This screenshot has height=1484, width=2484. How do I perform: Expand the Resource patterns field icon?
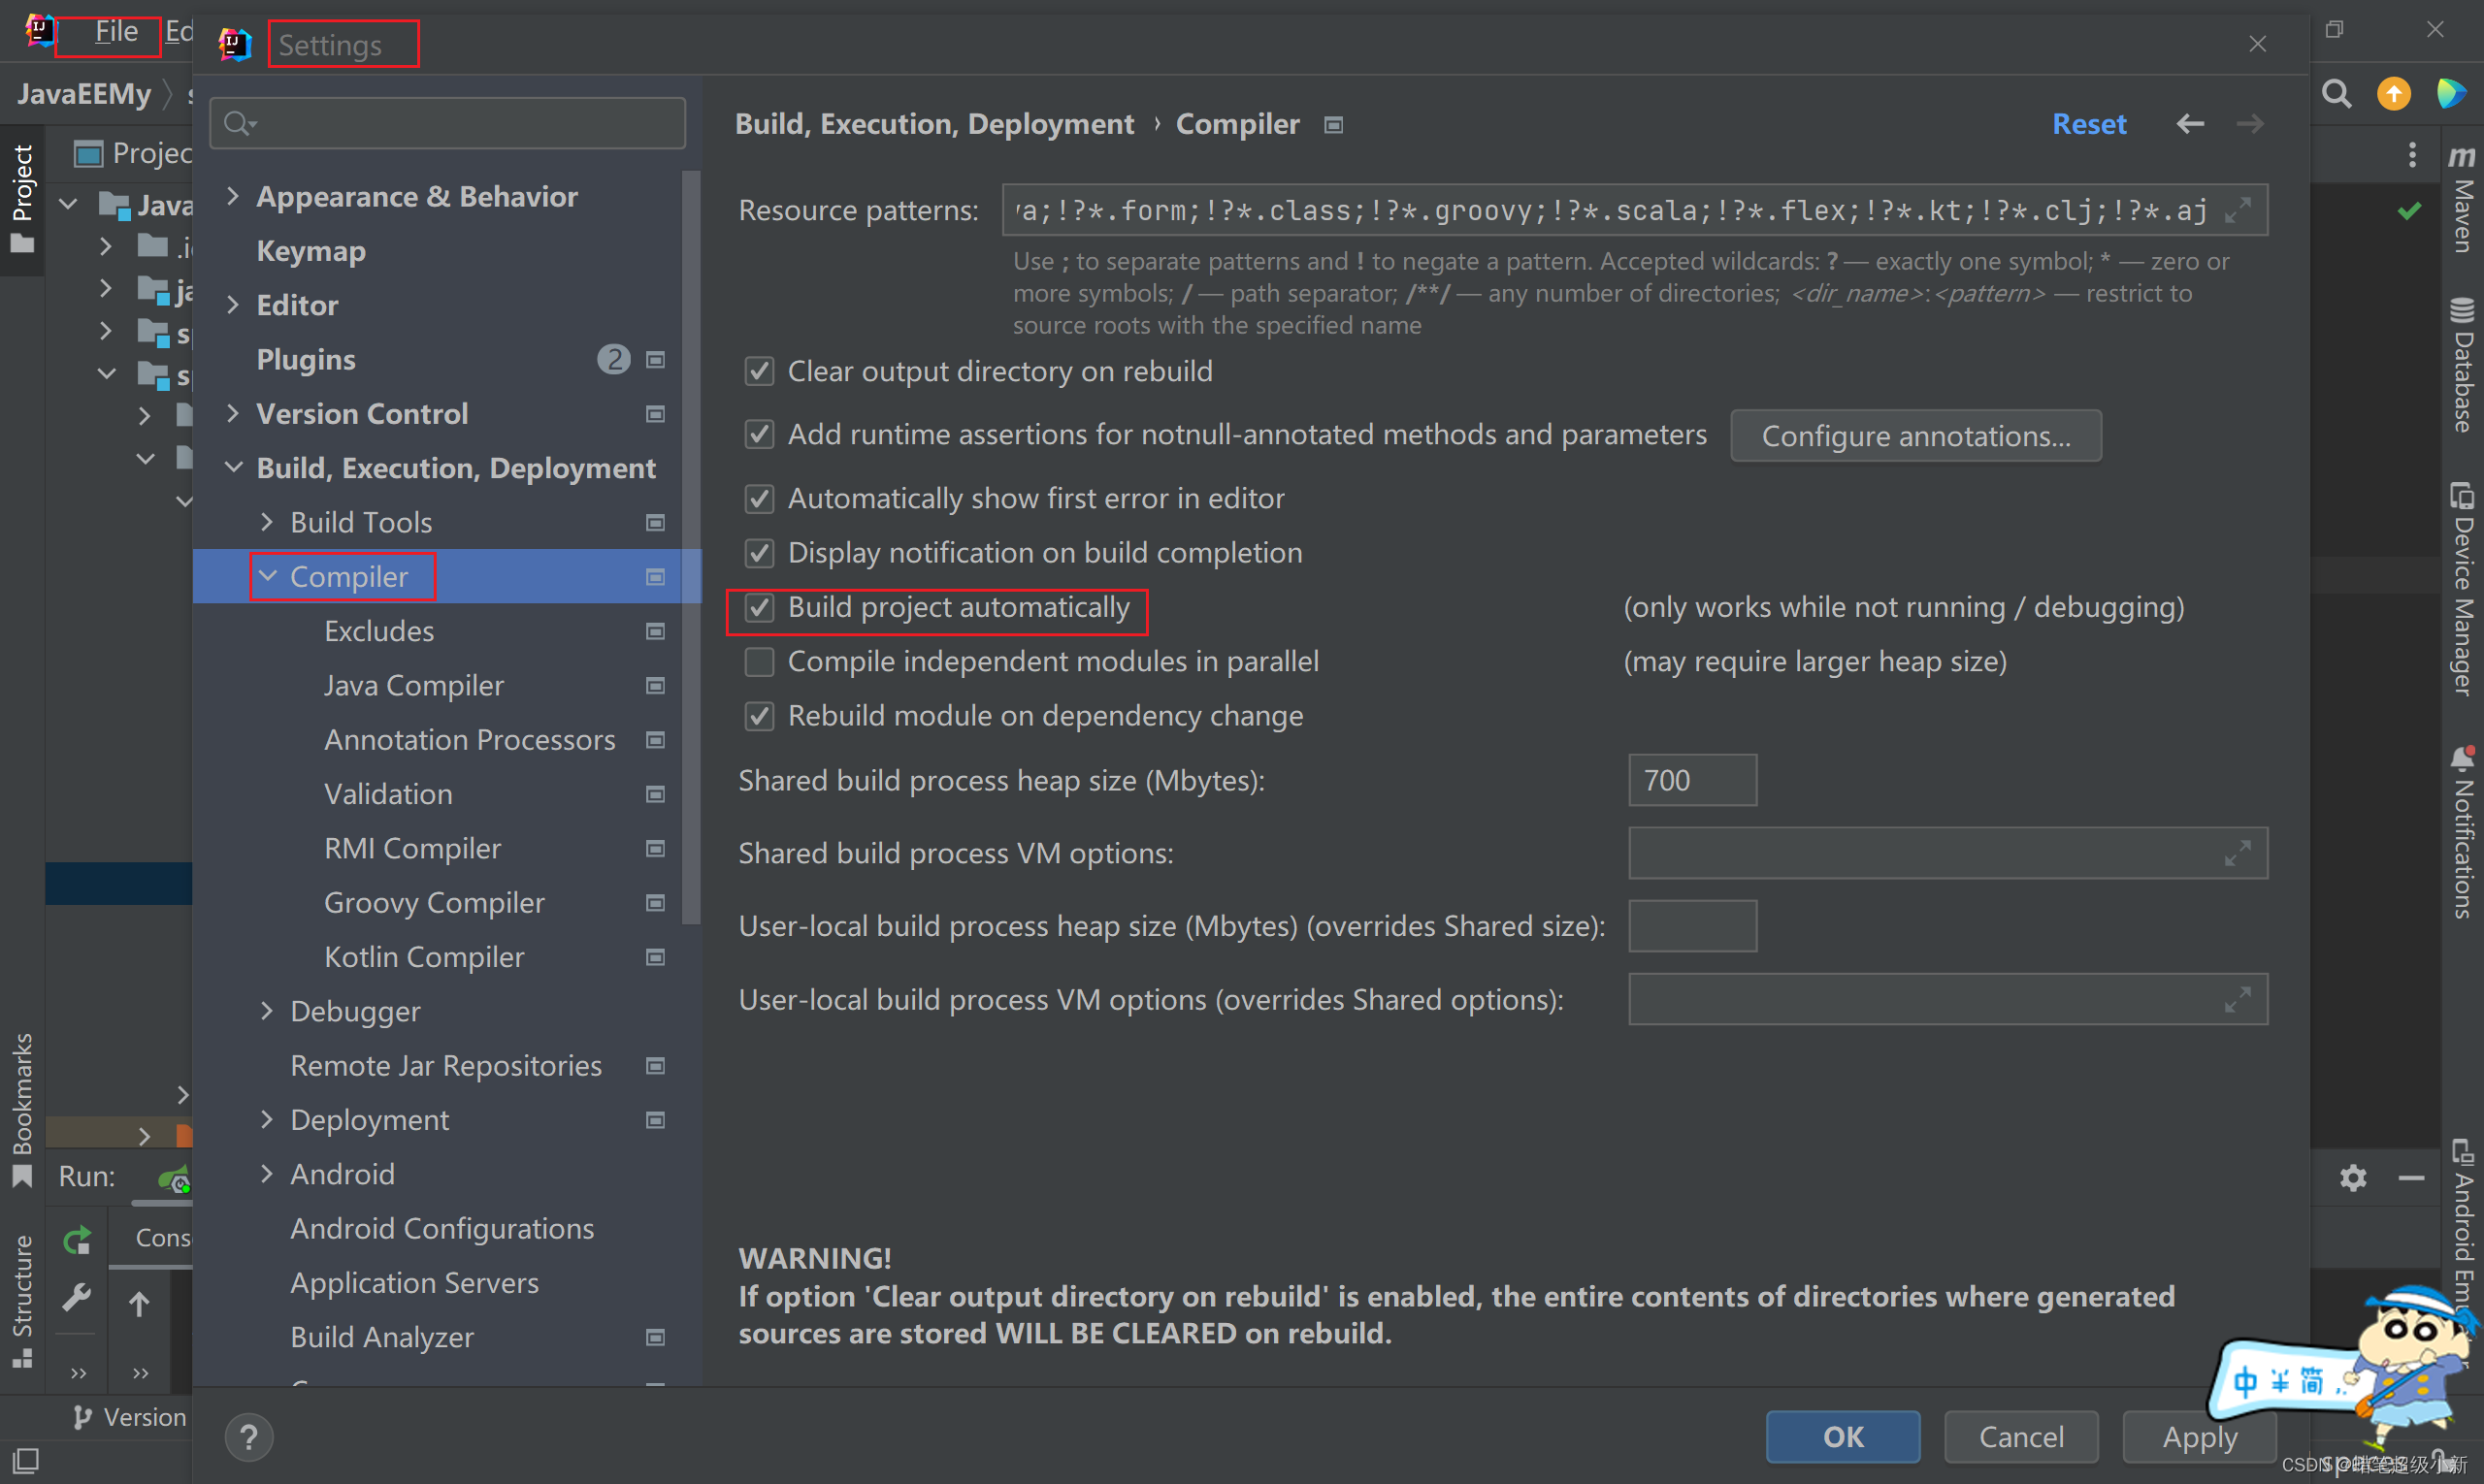pyautogui.click(x=2237, y=210)
